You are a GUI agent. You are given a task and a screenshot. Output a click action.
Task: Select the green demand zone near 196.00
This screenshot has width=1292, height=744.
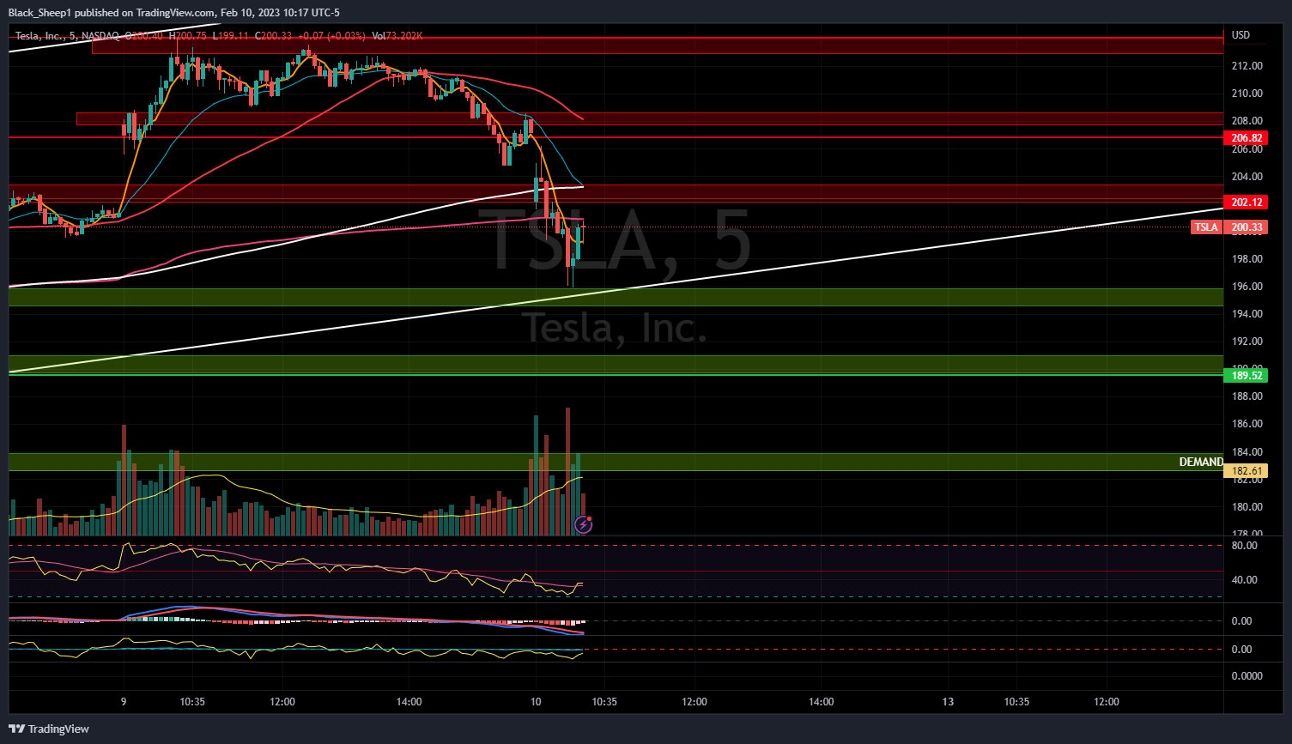point(616,297)
